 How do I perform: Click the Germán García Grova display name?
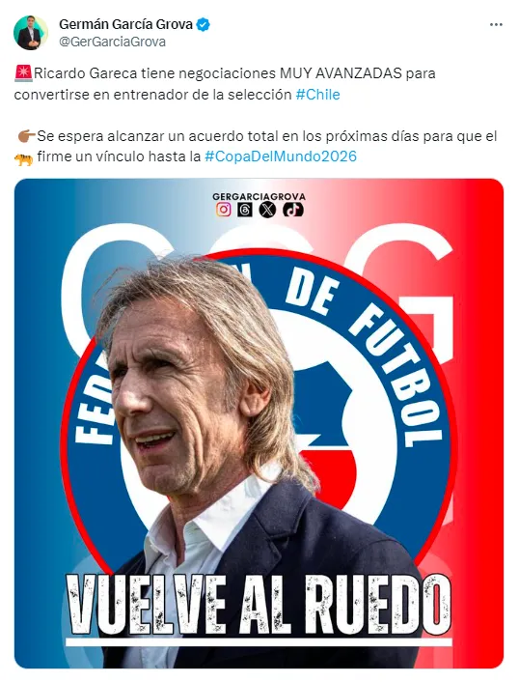pos(126,24)
